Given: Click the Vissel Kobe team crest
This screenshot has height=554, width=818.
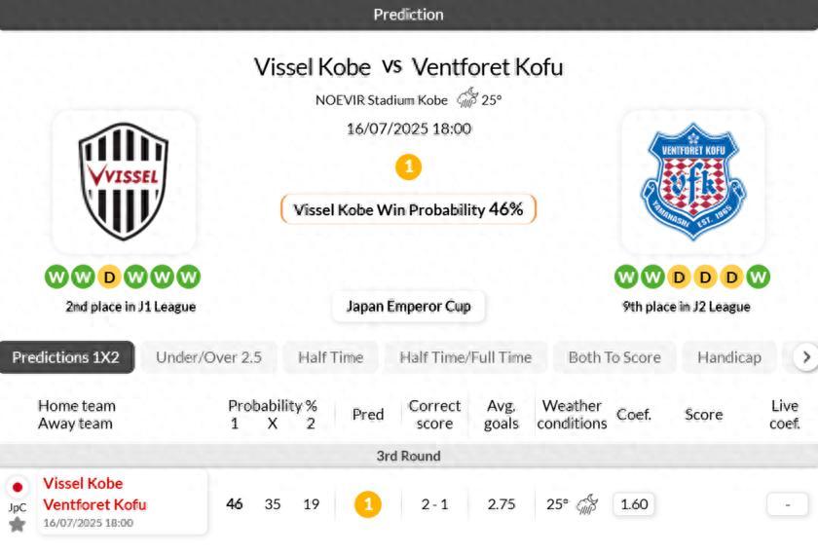Looking at the screenshot, I should click(x=124, y=181).
